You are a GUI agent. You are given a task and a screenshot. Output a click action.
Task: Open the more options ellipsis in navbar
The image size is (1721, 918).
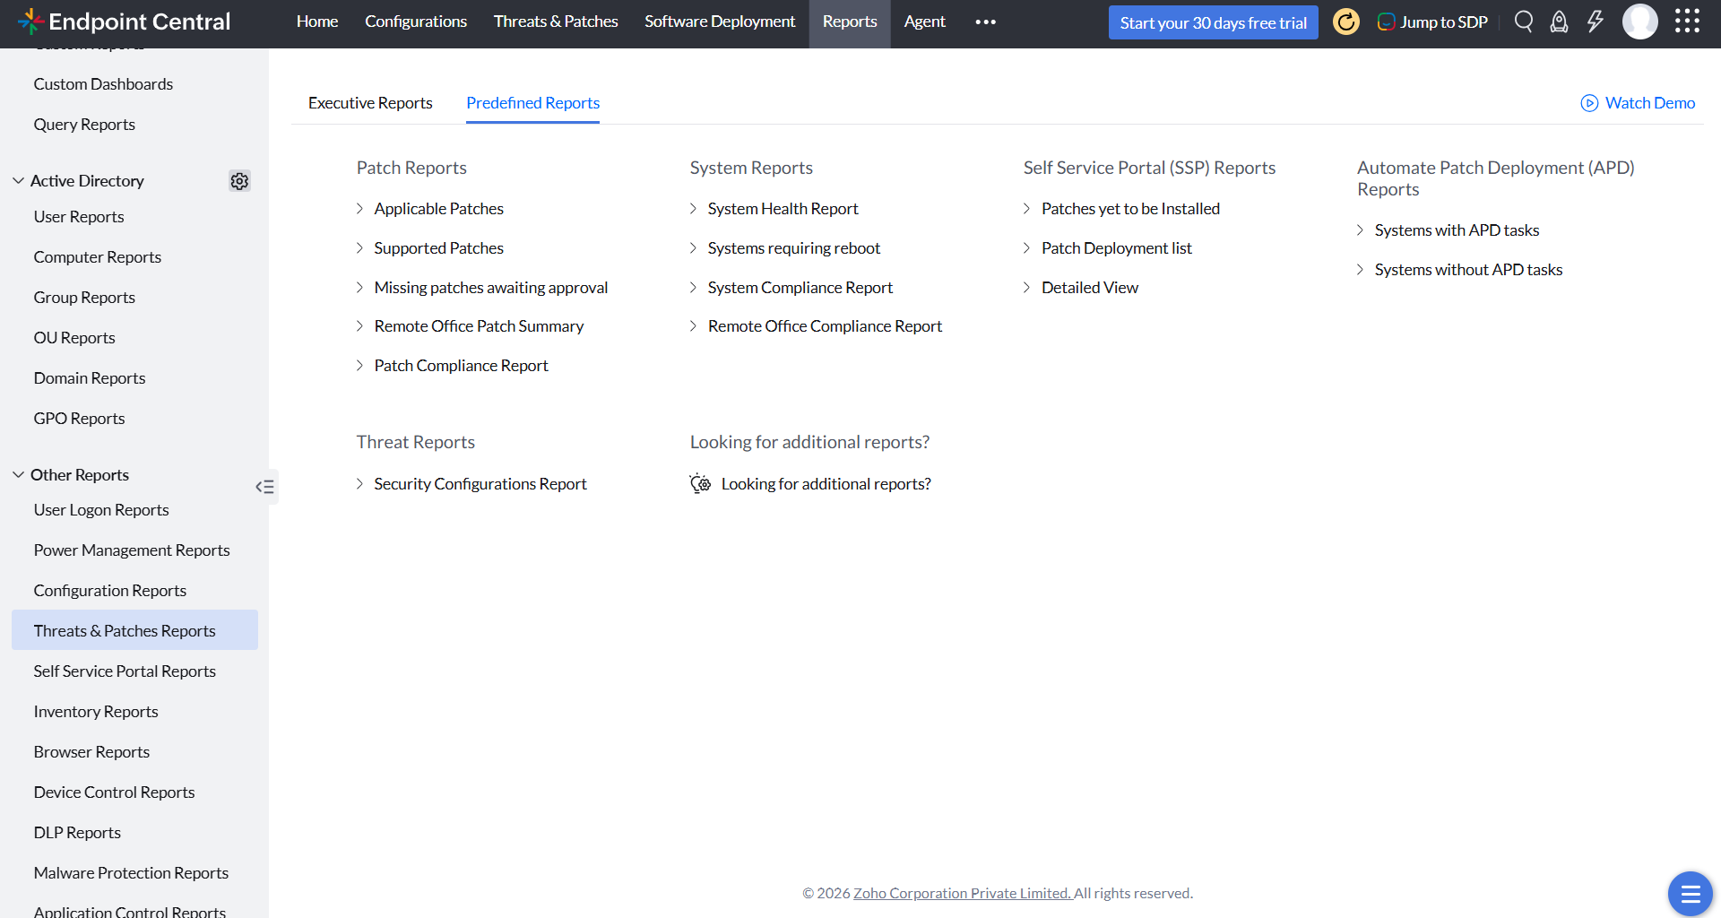tap(985, 22)
